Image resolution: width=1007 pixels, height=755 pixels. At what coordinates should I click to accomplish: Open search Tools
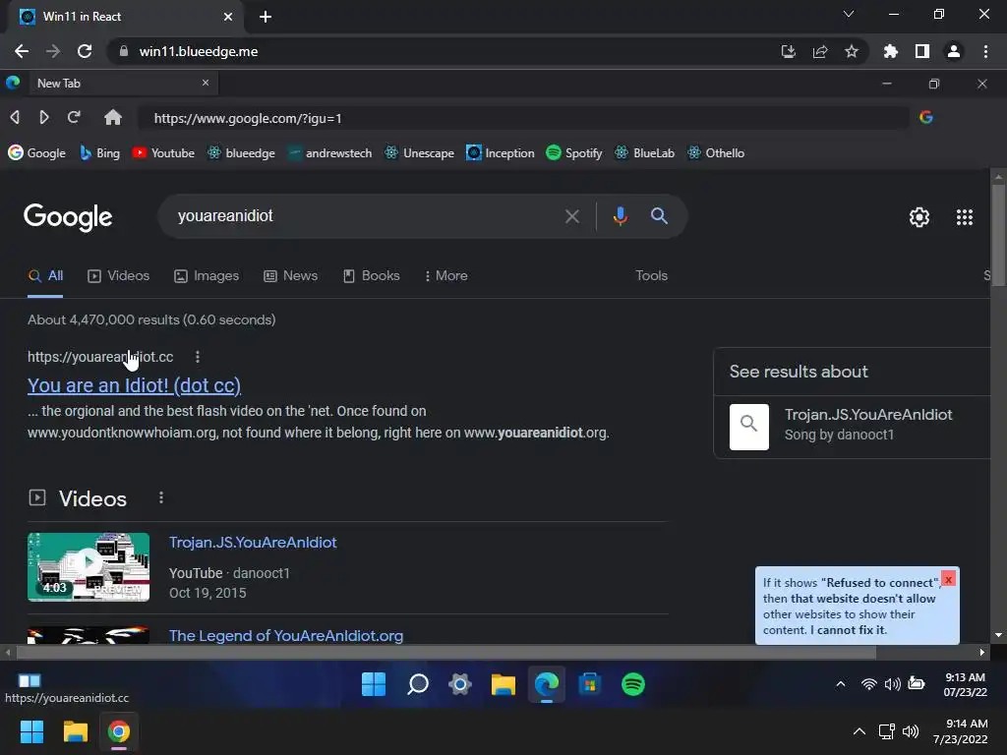[x=651, y=276]
